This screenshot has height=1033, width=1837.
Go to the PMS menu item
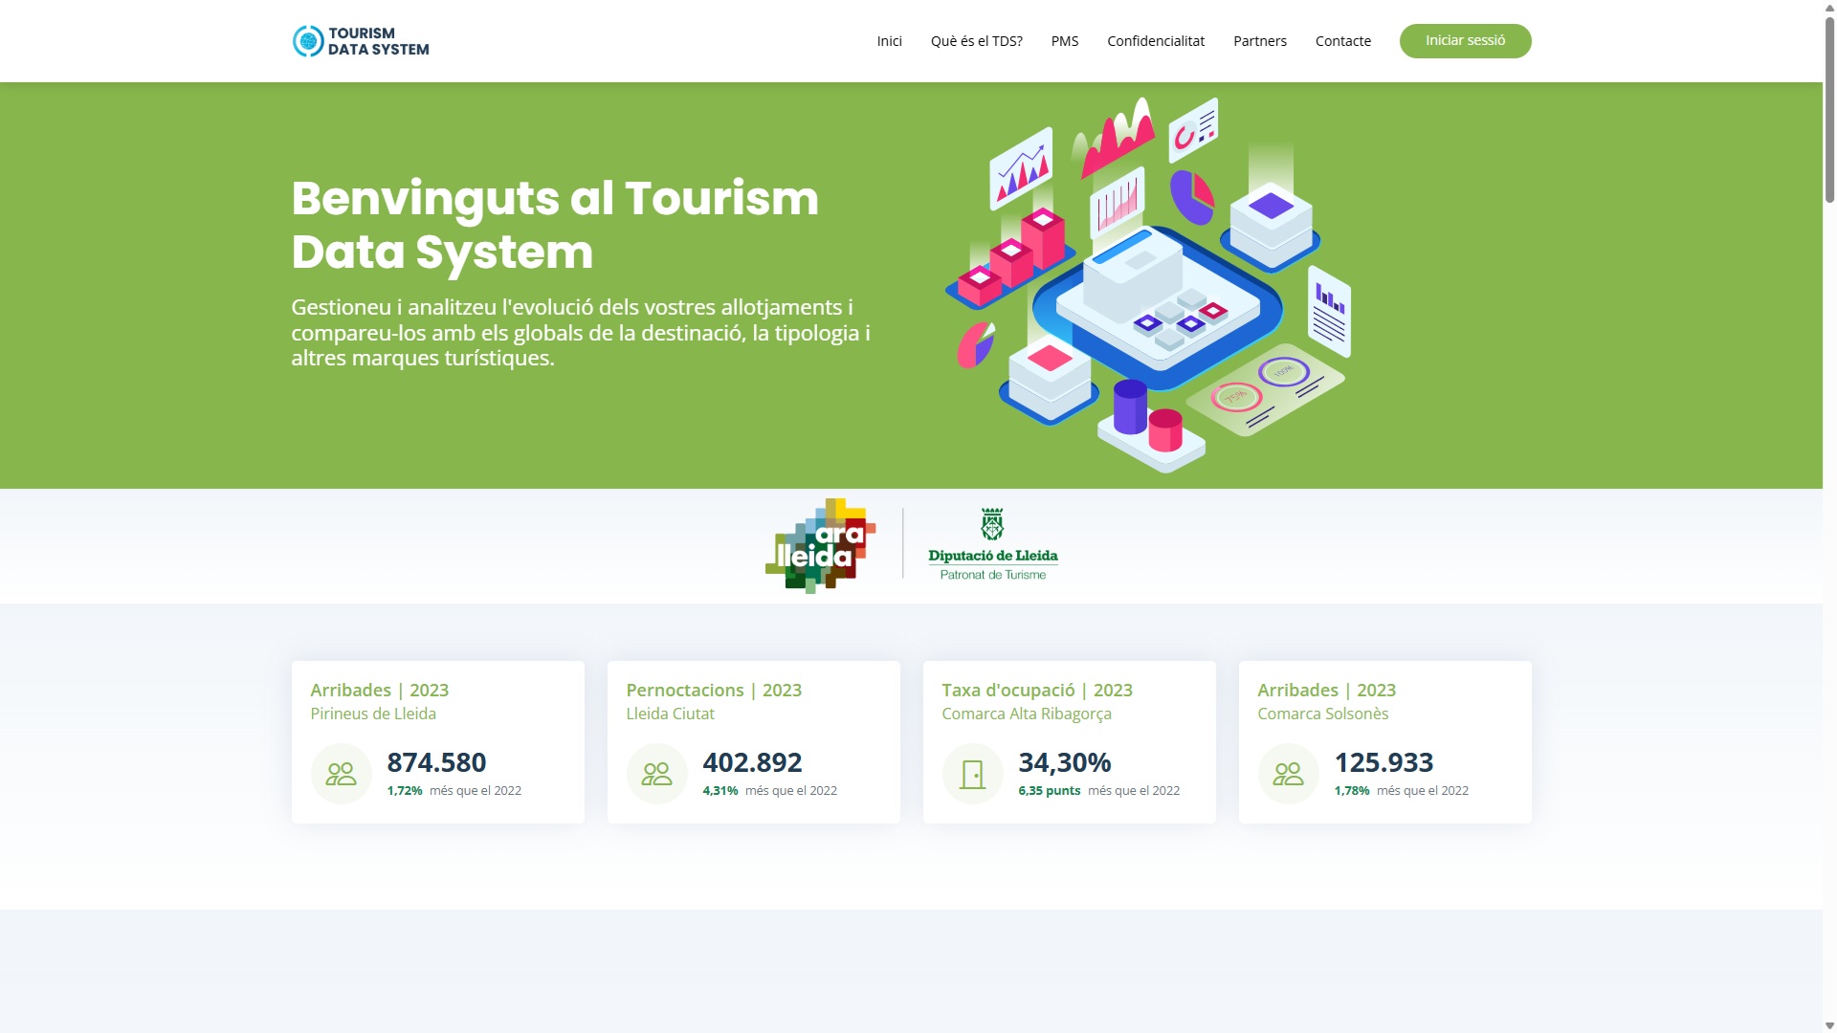1064,41
